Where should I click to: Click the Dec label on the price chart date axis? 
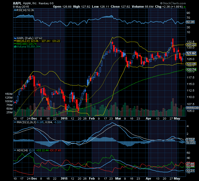click(x=34, y=118)
